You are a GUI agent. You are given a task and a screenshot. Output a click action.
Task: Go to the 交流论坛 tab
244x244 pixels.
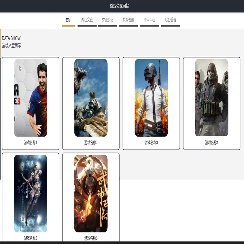coord(108,20)
